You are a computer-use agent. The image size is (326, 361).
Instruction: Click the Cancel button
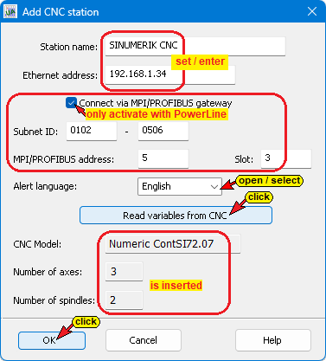[144, 340]
